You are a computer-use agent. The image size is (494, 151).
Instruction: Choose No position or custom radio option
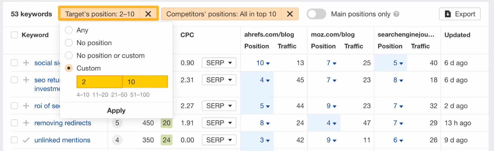coord(69,56)
